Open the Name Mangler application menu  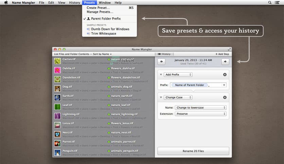23,2
